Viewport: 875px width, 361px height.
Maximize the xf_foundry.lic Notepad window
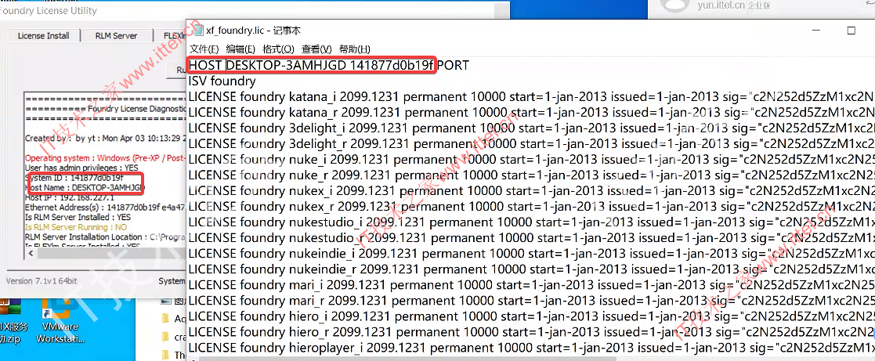tap(851, 30)
